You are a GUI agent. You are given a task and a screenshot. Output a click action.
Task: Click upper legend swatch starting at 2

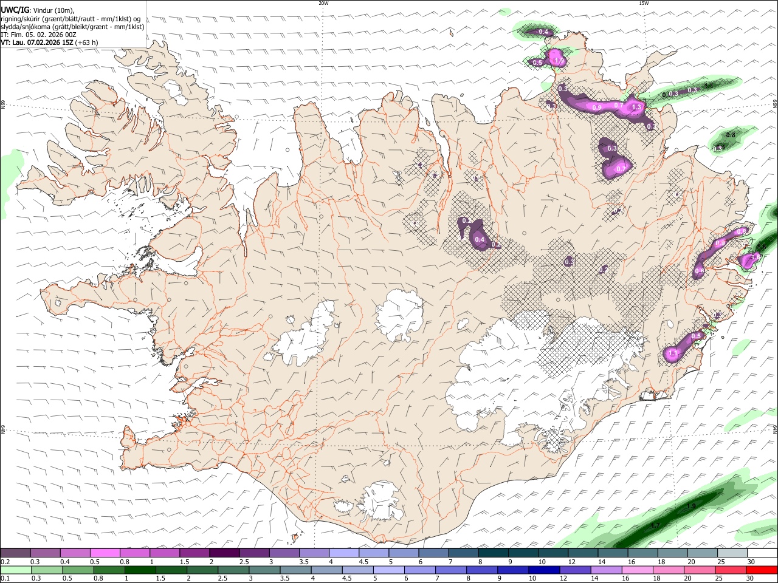click(x=224, y=553)
